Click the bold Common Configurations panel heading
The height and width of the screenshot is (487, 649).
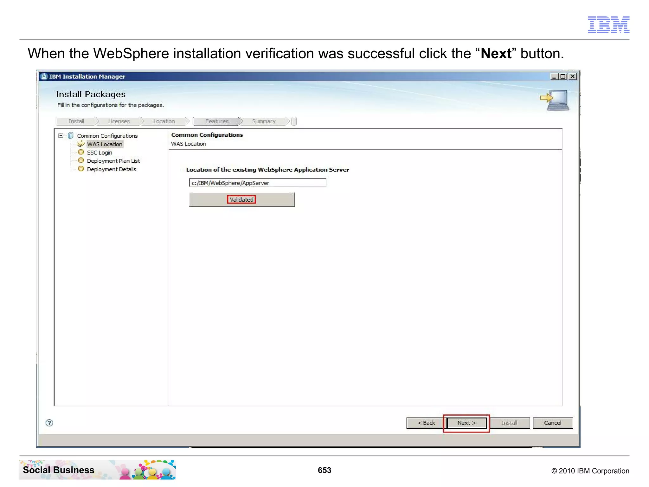pyautogui.click(x=207, y=135)
